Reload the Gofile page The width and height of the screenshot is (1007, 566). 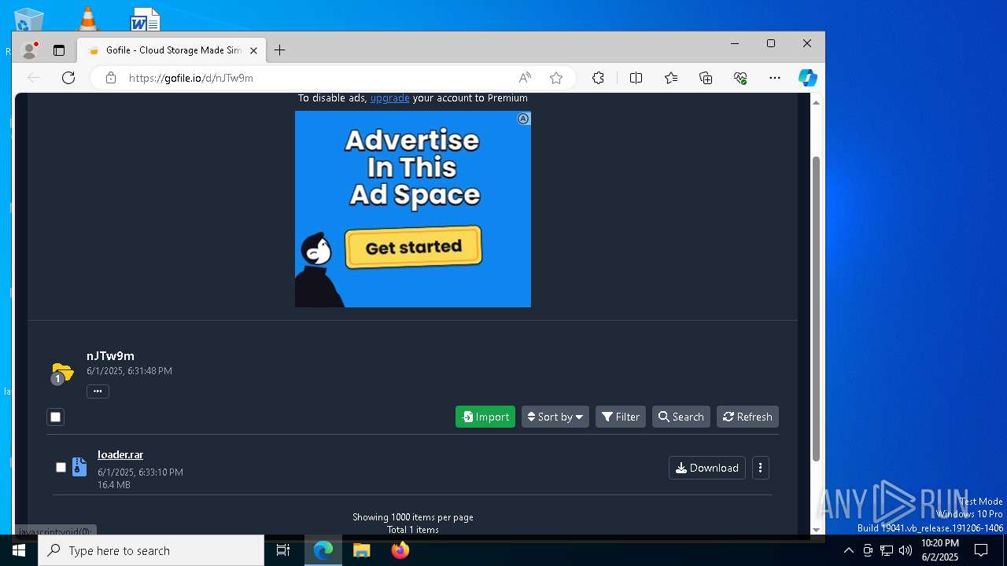[x=68, y=78]
